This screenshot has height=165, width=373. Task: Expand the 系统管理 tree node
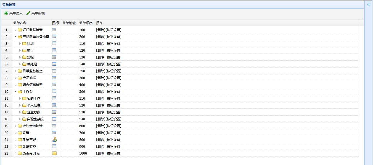(x=15, y=139)
